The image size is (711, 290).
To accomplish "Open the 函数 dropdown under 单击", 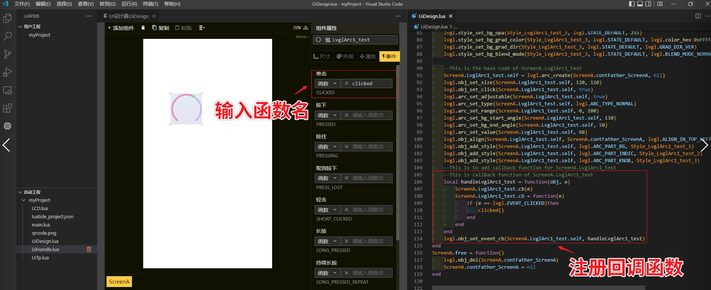I will point(327,83).
